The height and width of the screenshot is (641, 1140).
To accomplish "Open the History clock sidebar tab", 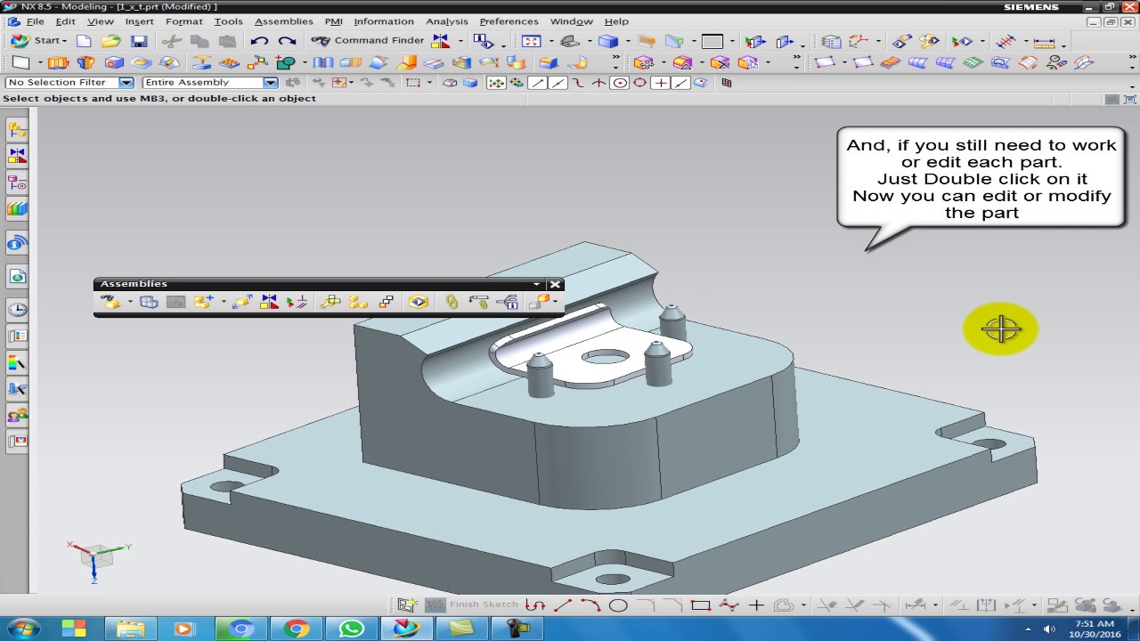I will tap(17, 309).
